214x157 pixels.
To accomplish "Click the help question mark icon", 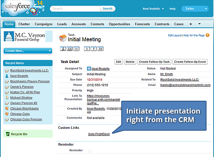I will 208,35.
